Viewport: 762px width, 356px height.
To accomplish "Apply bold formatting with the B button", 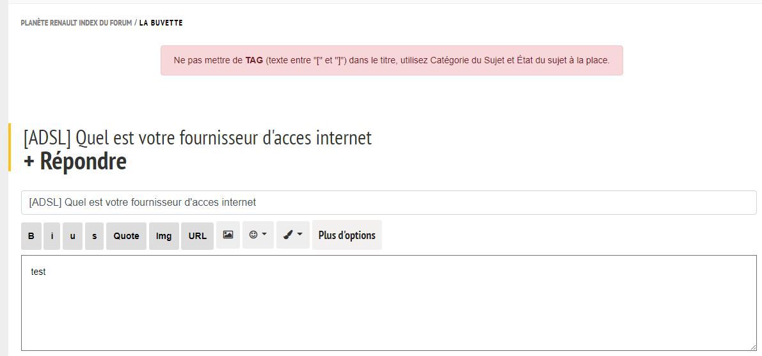I will (31, 236).
